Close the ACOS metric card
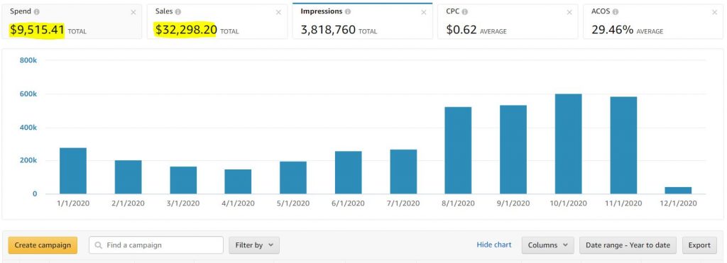Image resolution: width=727 pixels, height=263 pixels. pos(714,13)
